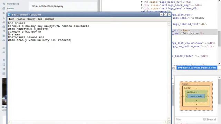The width and height of the screenshot is (221, 124).
Task: Open the Файл menu in Notepad
Action: [x=11, y=19]
